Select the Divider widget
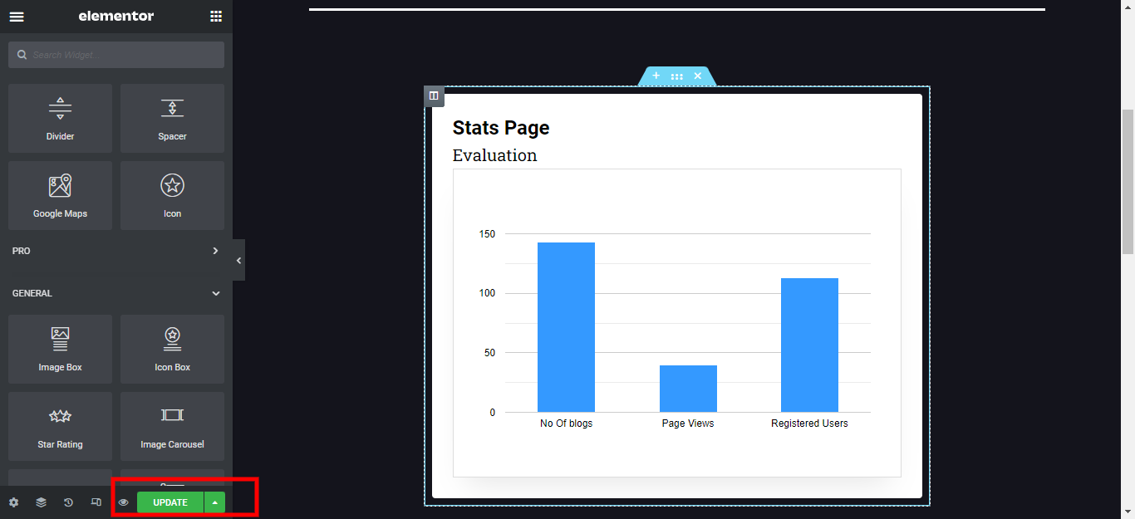Image resolution: width=1135 pixels, height=519 pixels. point(60,118)
